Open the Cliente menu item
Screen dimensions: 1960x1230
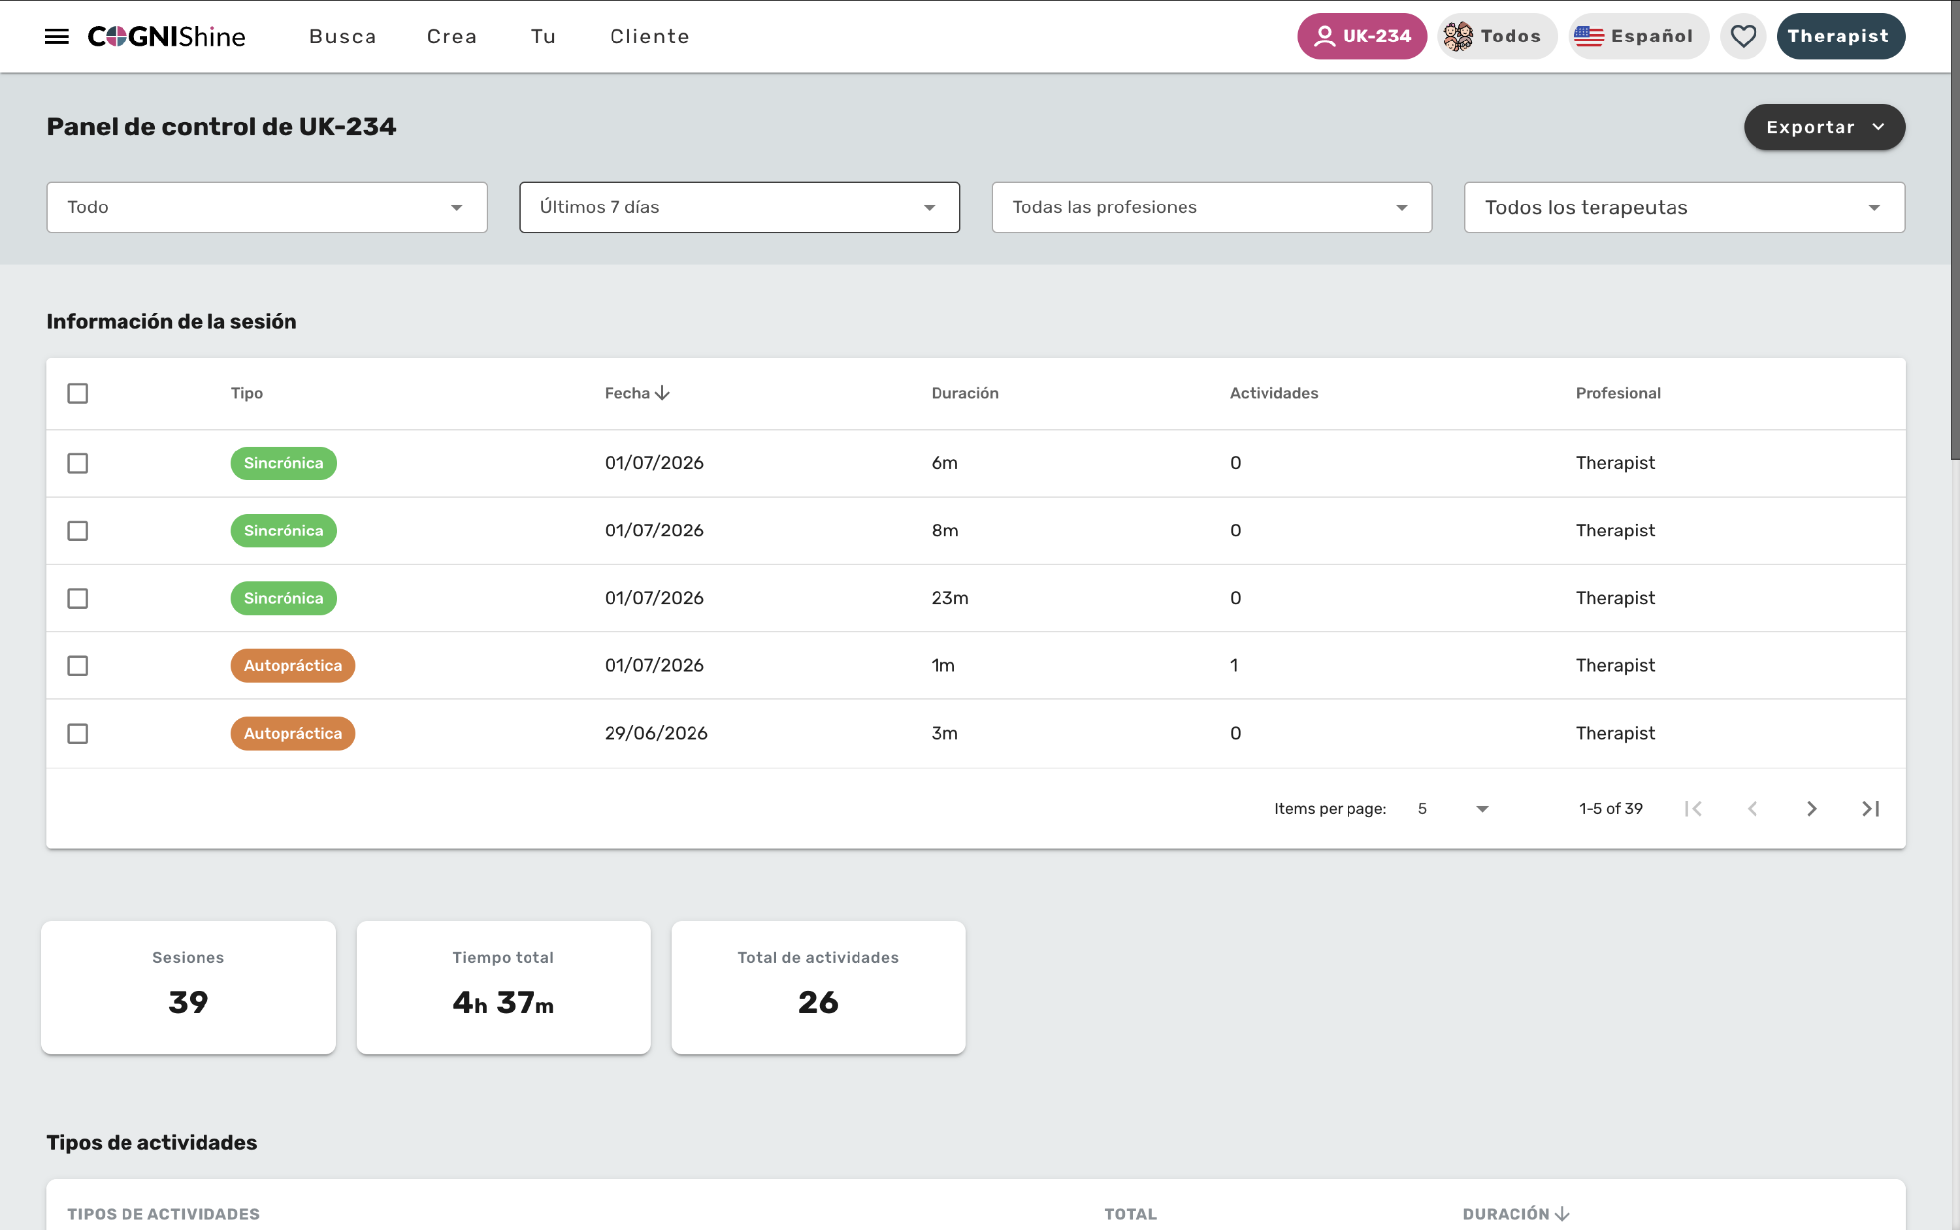[650, 37]
